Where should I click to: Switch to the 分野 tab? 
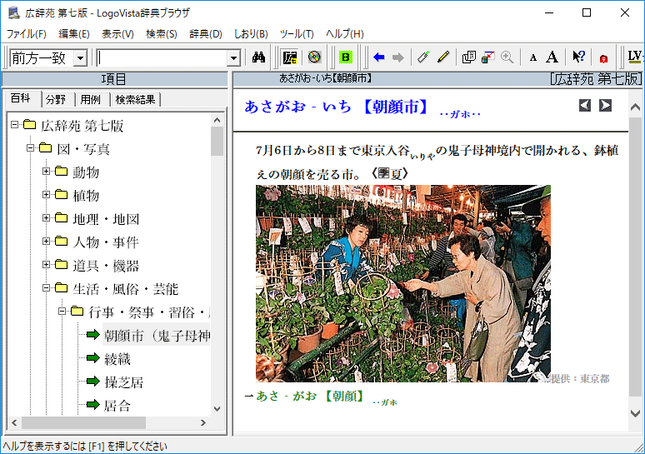coord(56,99)
